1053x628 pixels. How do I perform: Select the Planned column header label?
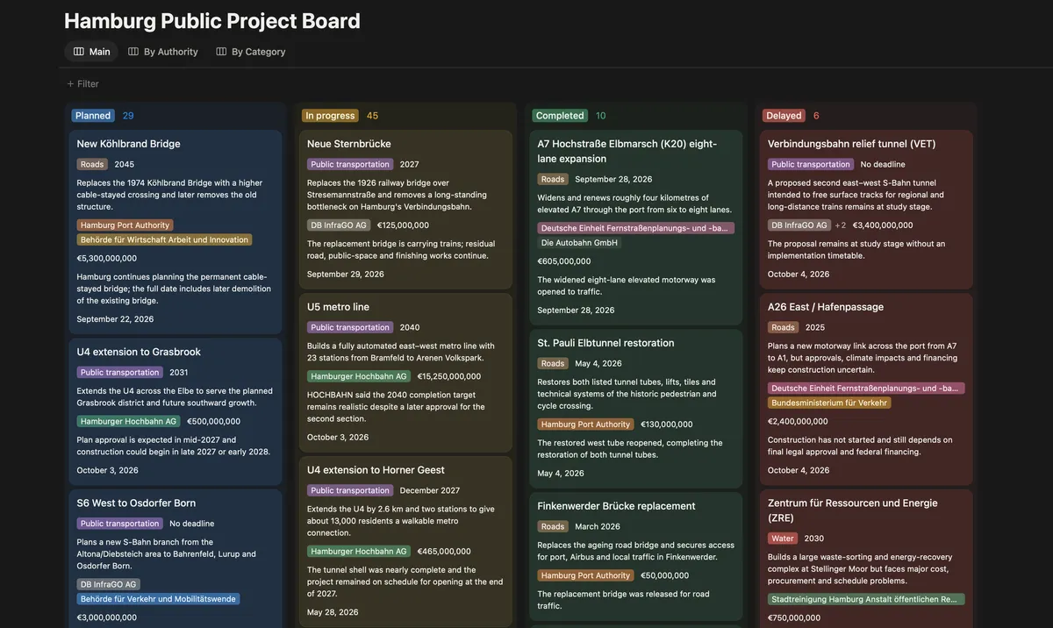(93, 116)
